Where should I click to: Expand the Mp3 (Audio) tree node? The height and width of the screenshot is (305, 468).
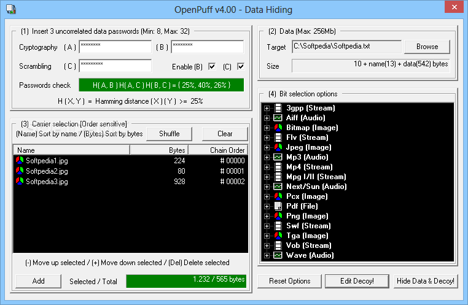tap(267, 158)
